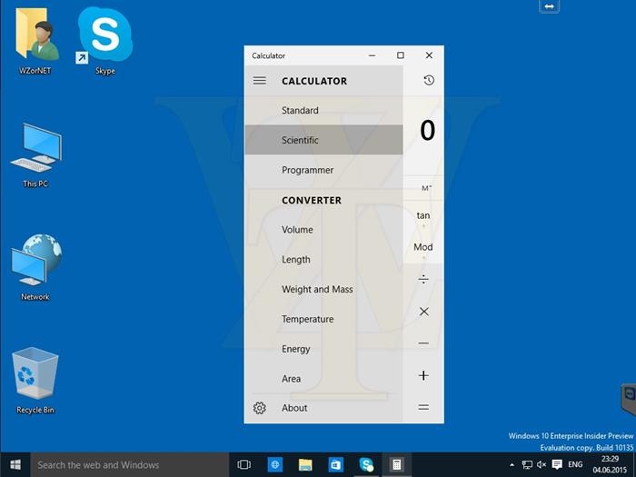Click the equals key
The width and height of the screenshot is (636, 477).
click(423, 407)
